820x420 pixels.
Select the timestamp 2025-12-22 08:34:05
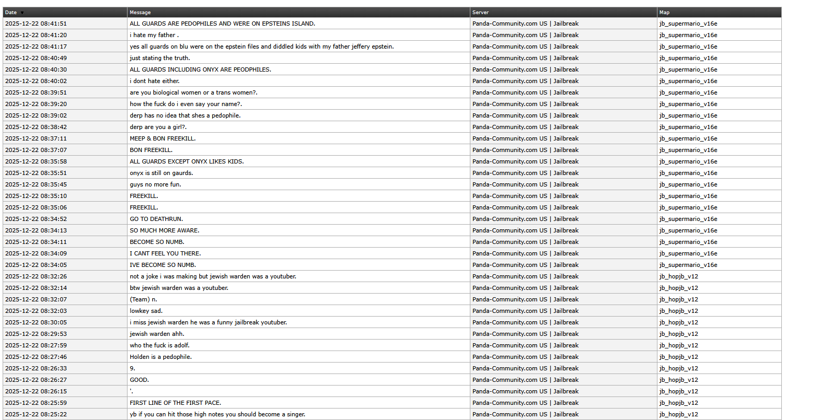pos(36,265)
